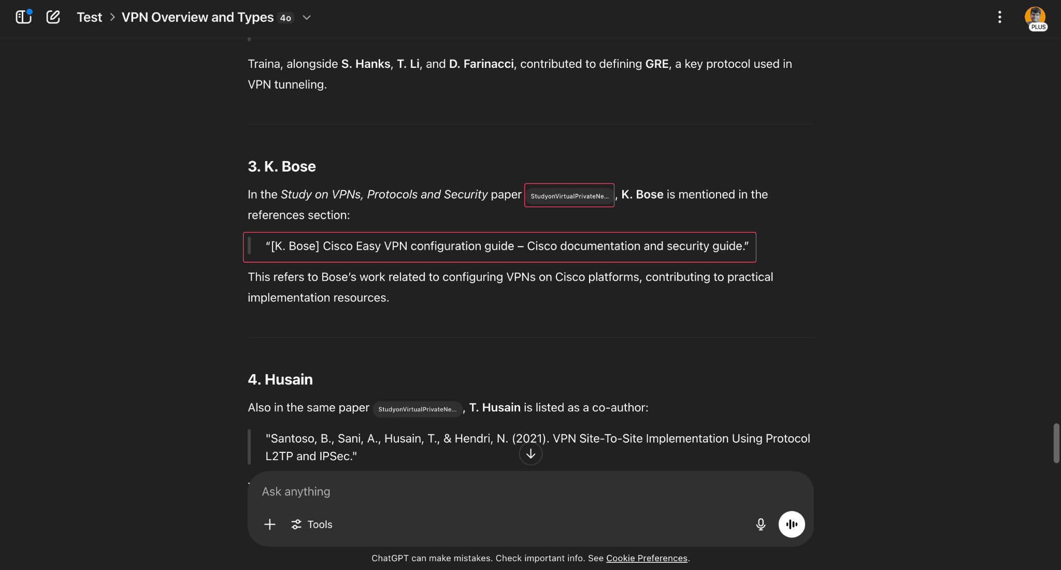1061x570 pixels.
Task: Click the plus attach icon
Action: 269,524
